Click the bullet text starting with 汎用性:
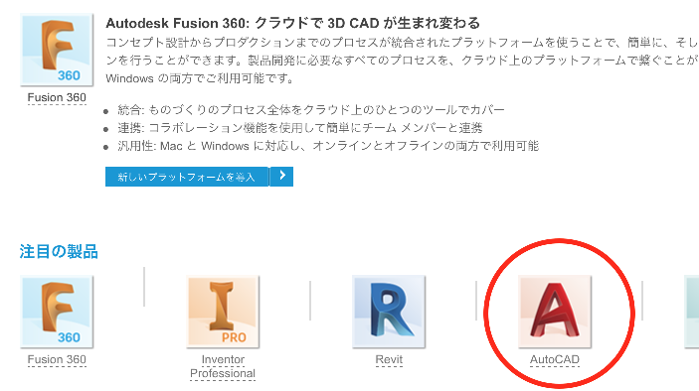The image size is (699, 391). point(328,146)
